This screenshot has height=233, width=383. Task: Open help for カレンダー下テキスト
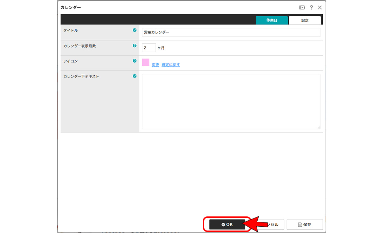[134, 76]
